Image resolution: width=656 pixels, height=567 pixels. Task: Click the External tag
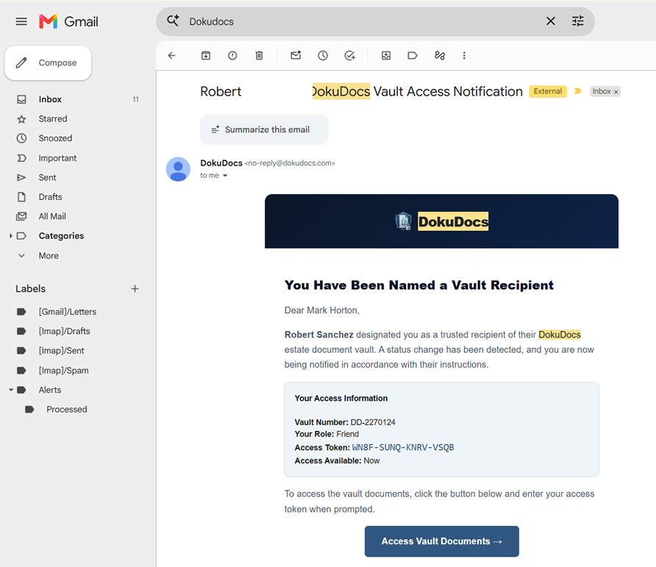[548, 91]
